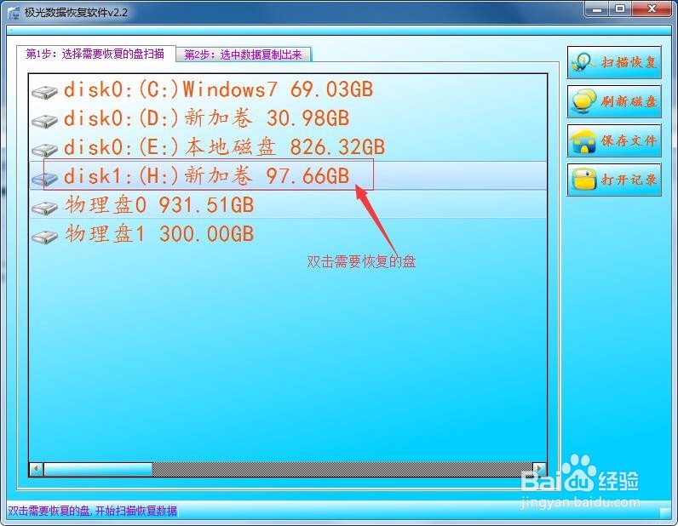Select row 物理盘1 300.00GB

coord(288,233)
